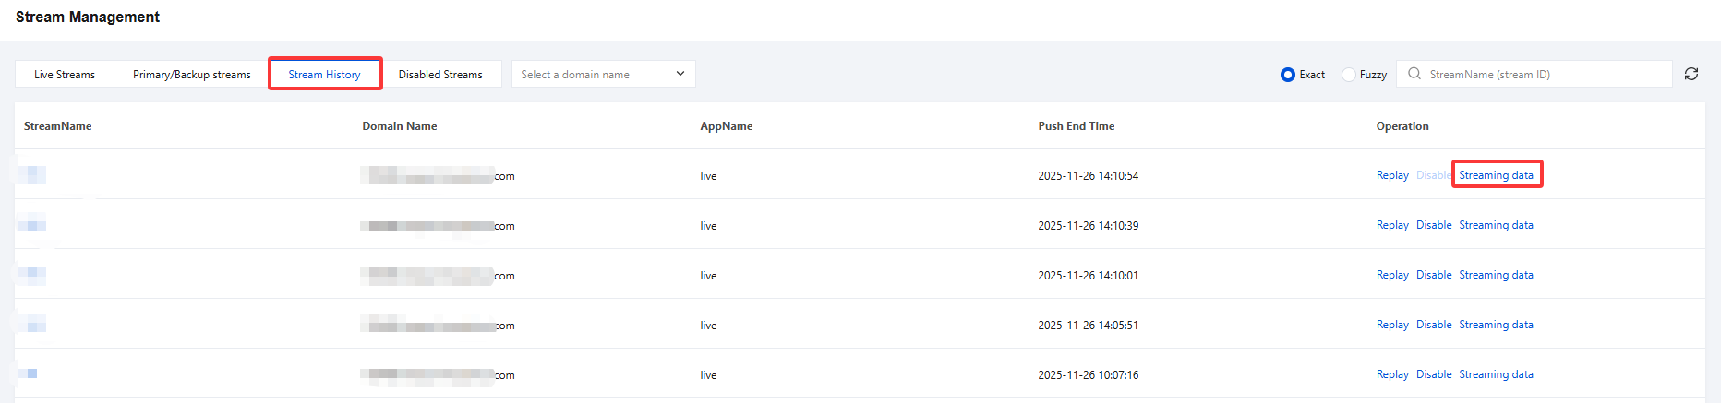The height and width of the screenshot is (403, 1721).
Task: Click the domain dropdown chevron arrow
Action: (x=680, y=74)
